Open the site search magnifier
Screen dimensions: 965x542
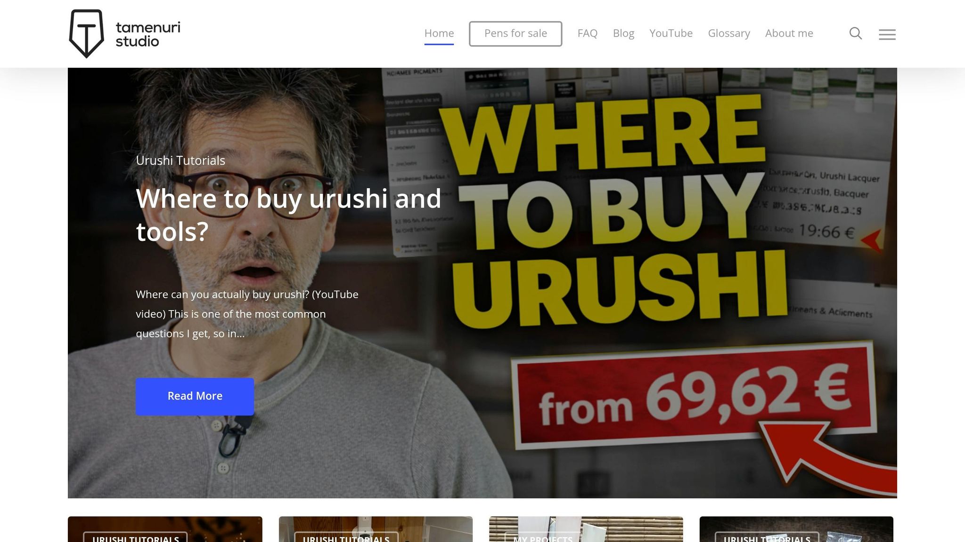click(856, 33)
